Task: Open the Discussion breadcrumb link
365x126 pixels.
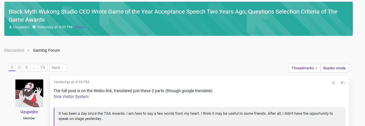Action: pyautogui.click(x=14, y=50)
